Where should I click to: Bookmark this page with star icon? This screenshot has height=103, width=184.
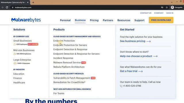167,7
